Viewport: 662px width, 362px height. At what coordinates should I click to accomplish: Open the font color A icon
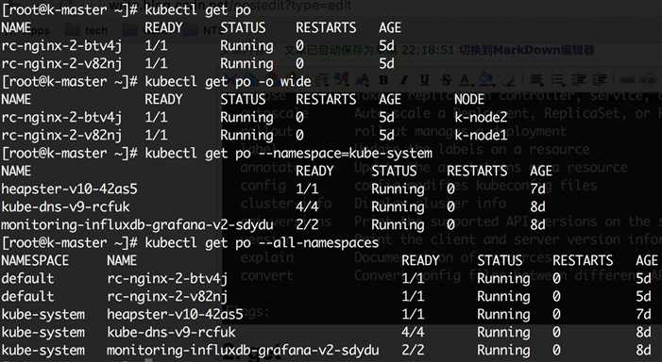point(465,79)
